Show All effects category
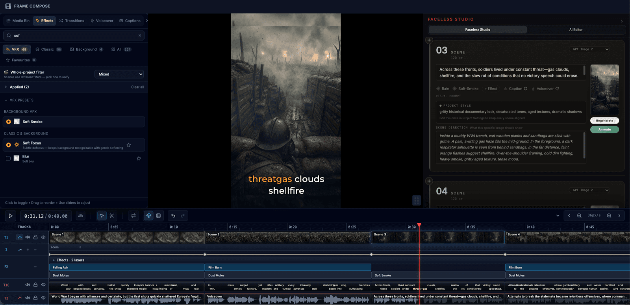The height and width of the screenshot is (305, 630). tap(121, 50)
